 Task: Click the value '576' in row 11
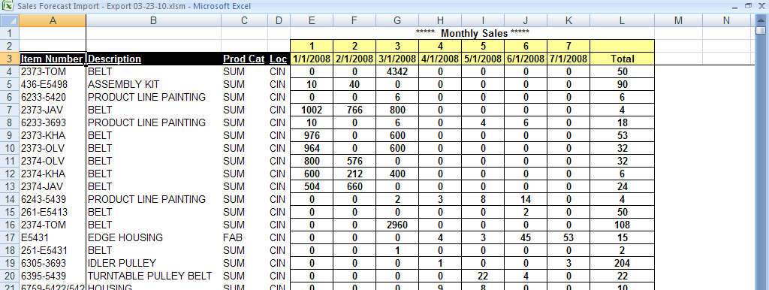[354, 161]
